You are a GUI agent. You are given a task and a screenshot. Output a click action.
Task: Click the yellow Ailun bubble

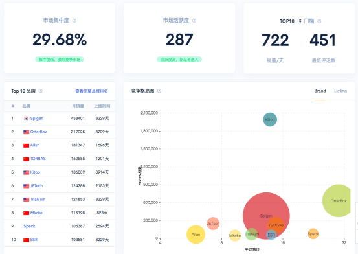coord(196,235)
